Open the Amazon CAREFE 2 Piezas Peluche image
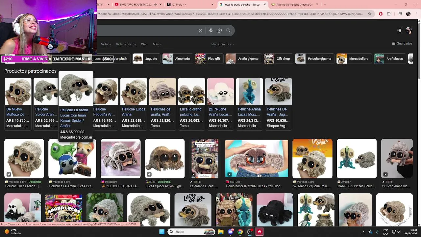Viewport: 421px width, 237px height. point(357,159)
